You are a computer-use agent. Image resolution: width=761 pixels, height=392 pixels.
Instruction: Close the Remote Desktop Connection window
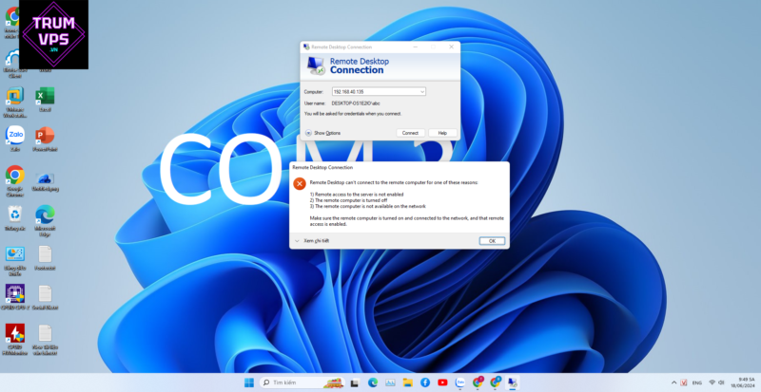451,47
